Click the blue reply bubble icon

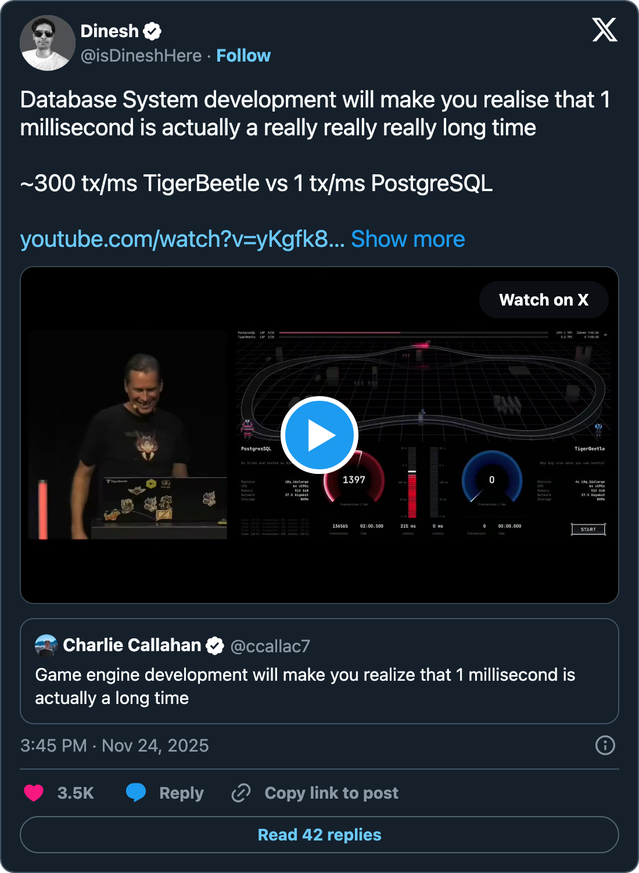[x=136, y=792]
